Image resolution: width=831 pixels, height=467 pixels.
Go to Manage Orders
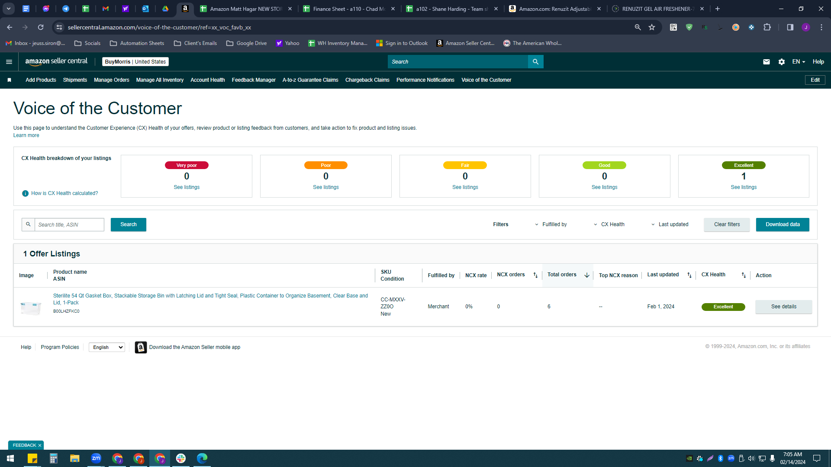pos(112,80)
